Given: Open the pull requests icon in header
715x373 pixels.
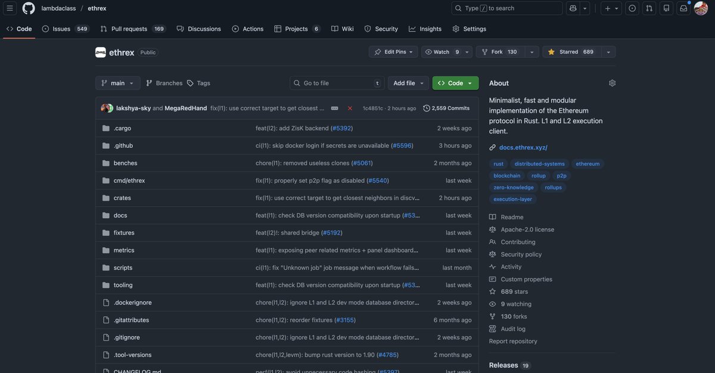Looking at the screenshot, I should click(x=649, y=8).
